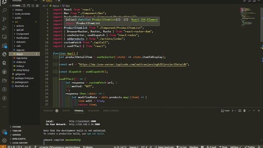Open the index.css file
Viewport: 263px width, 148px height.
21,62
